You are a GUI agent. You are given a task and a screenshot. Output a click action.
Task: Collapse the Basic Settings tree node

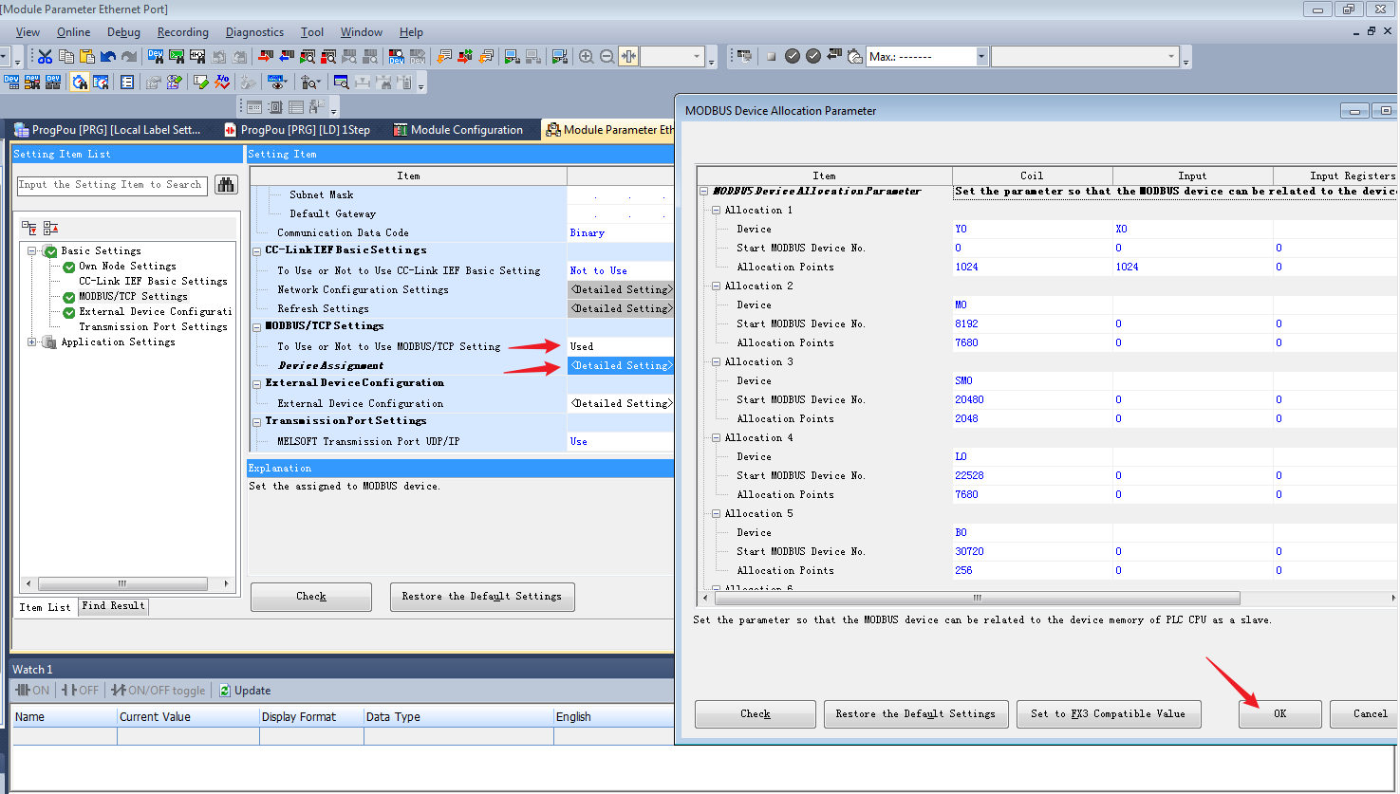point(32,251)
